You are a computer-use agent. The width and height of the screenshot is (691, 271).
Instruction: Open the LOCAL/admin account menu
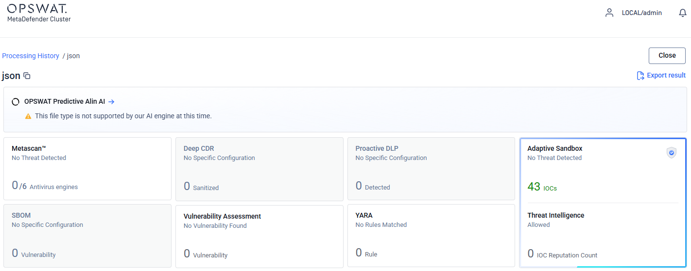(x=641, y=13)
